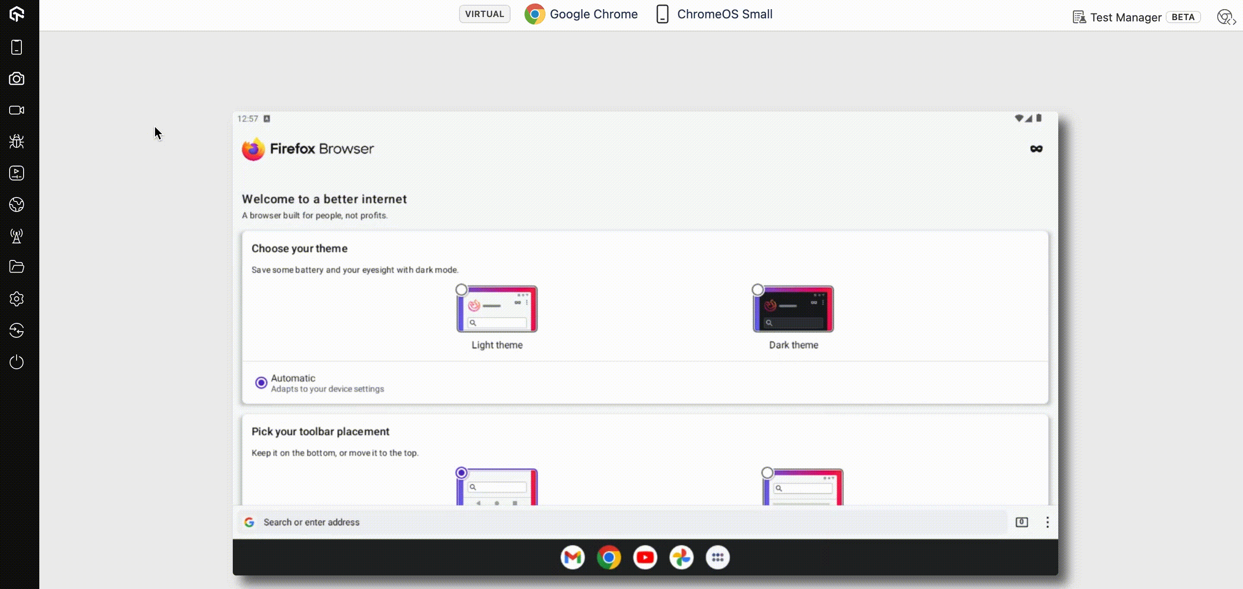Start video recording from sidebar
1243x589 pixels.
17,110
